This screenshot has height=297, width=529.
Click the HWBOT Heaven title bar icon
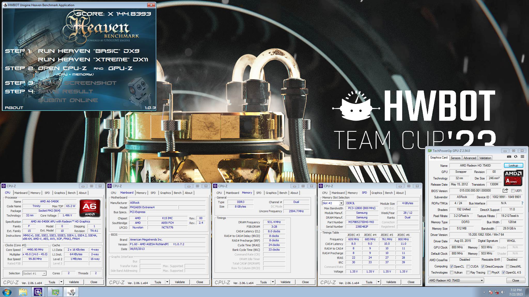(x=5, y=5)
